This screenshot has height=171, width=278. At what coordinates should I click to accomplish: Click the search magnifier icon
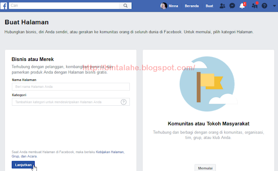click(126, 6)
